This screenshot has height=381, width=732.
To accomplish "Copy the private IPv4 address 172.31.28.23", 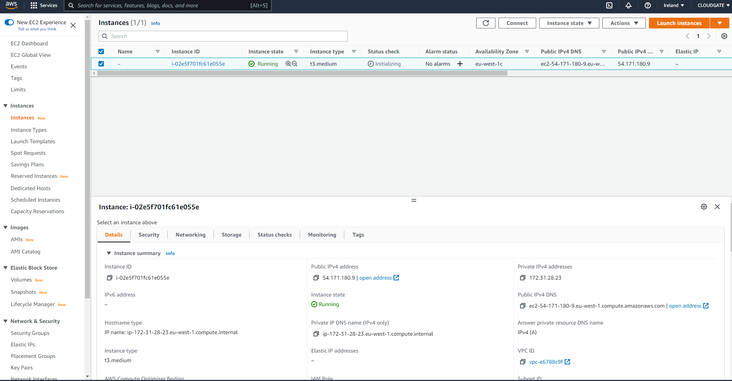I will coord(522,278).
